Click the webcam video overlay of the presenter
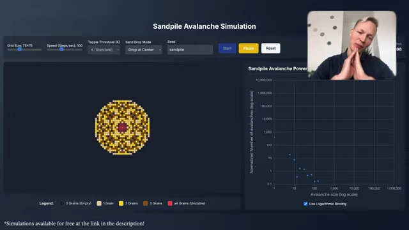The image size is (409, 230). 351,45
